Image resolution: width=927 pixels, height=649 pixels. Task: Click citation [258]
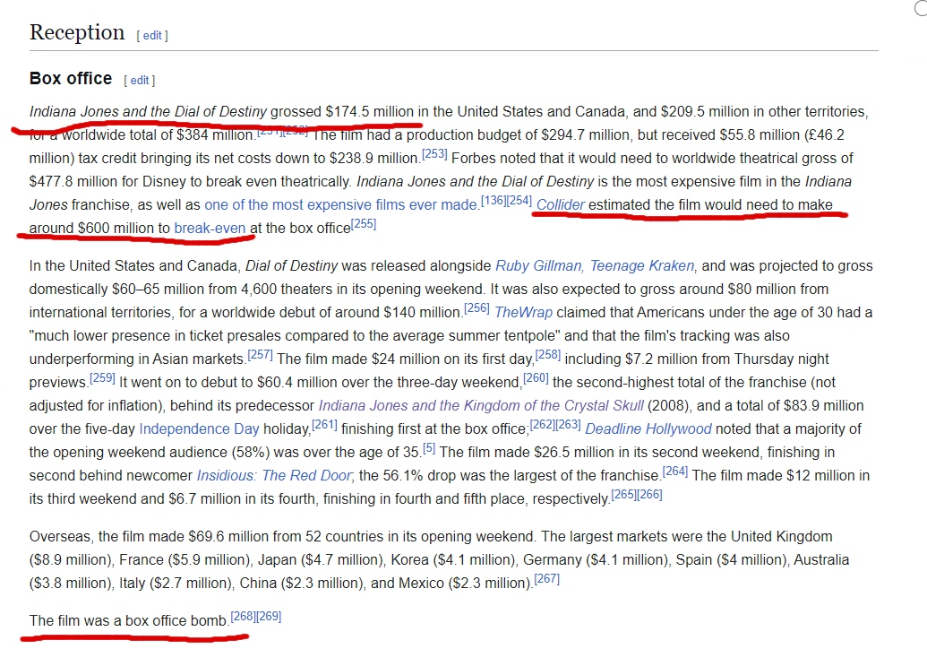[547, 355]
